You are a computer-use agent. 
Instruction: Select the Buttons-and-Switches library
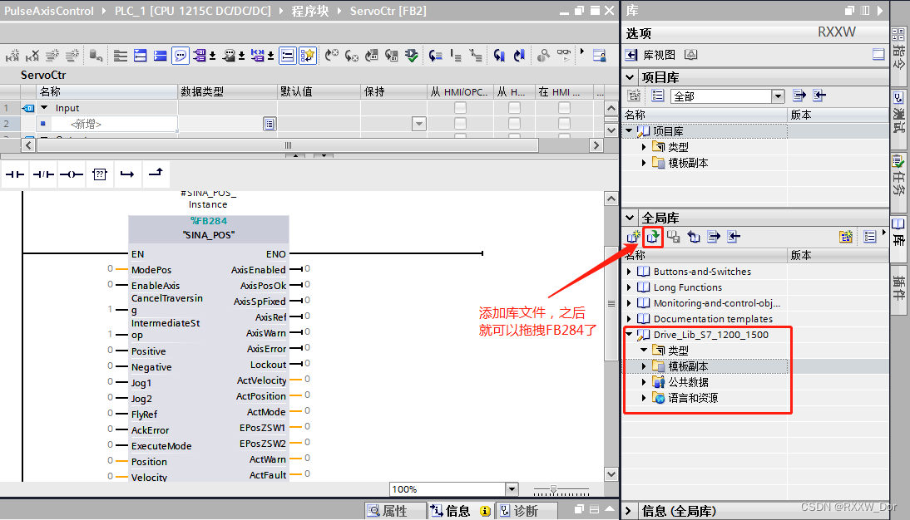pos(701,271)
